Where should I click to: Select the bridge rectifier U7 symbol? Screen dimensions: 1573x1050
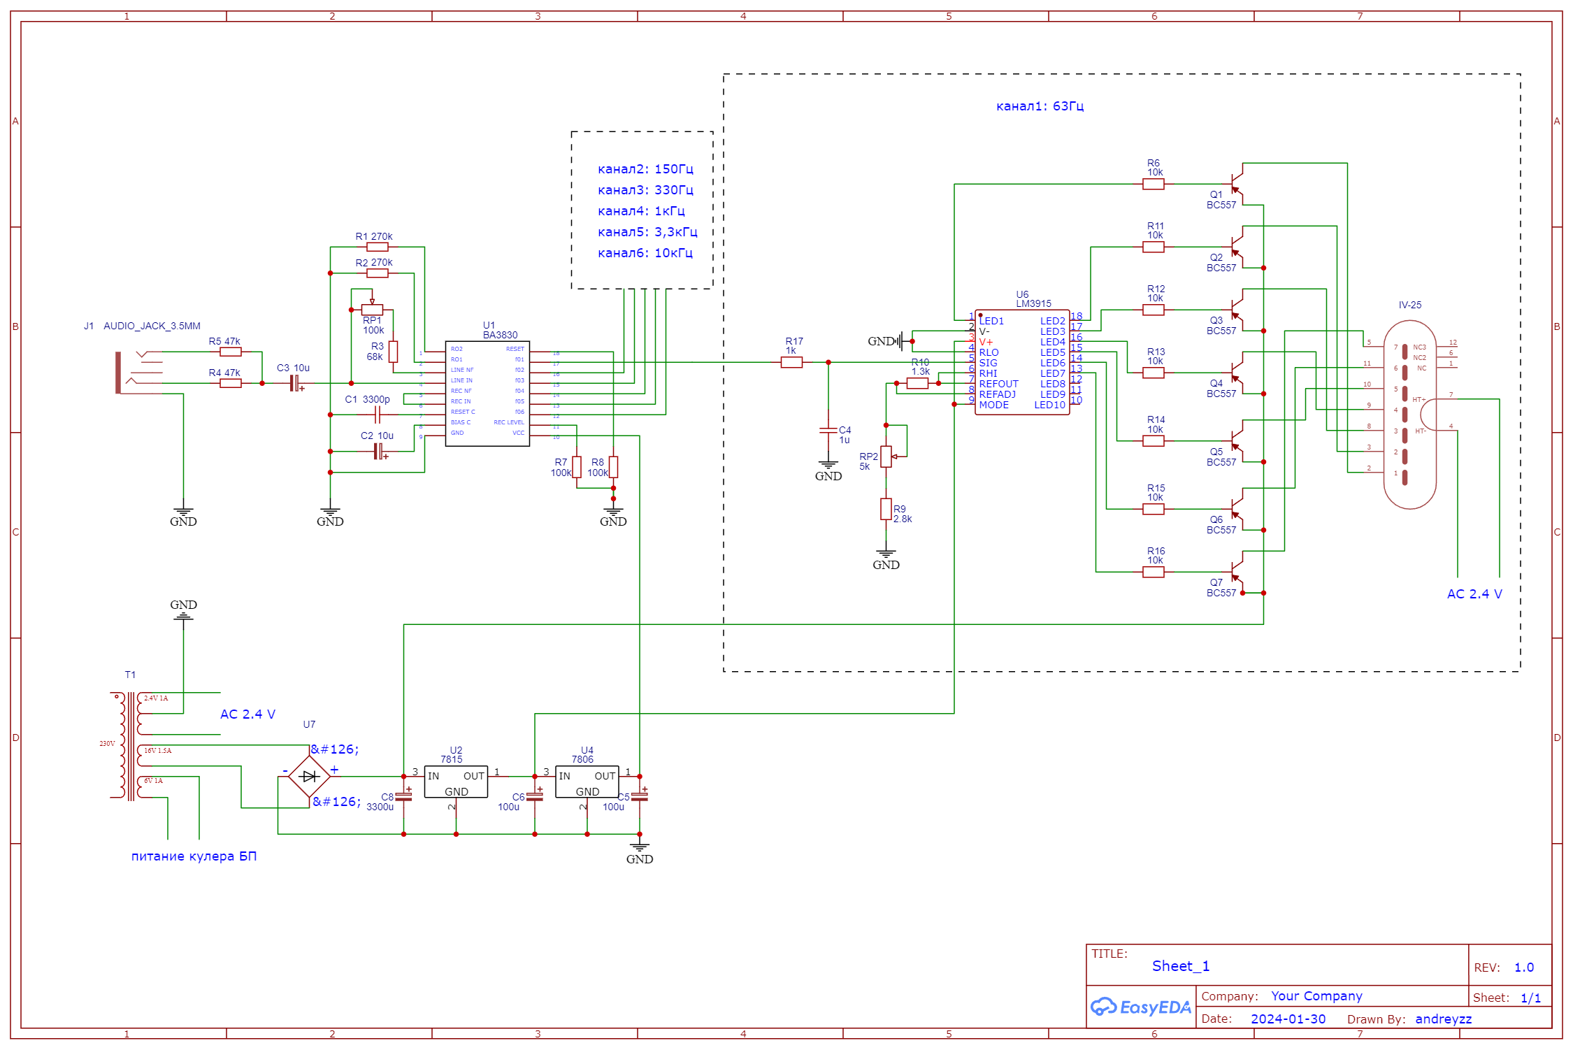click(309, 777)
